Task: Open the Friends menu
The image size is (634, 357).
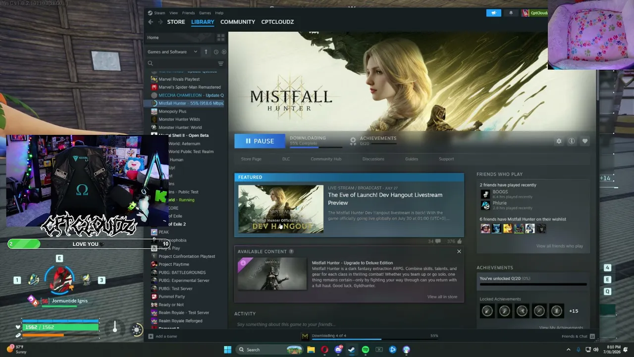Action: pyautogui.click(x=188, y=13)
